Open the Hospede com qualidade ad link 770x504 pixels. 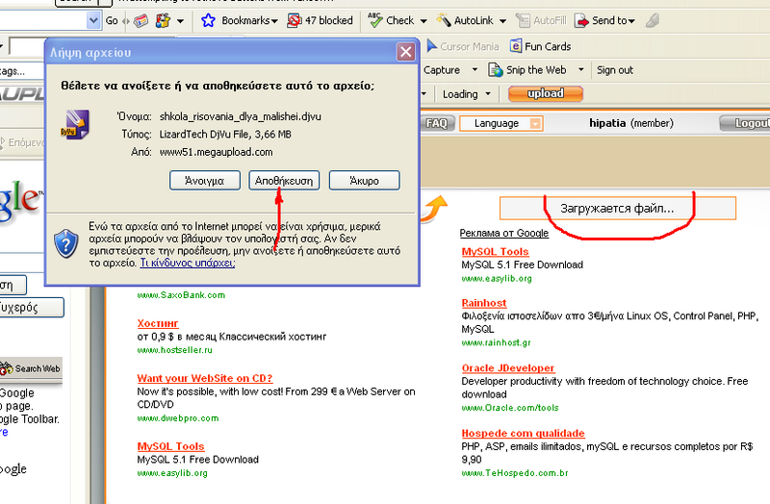tap(523, 434)
